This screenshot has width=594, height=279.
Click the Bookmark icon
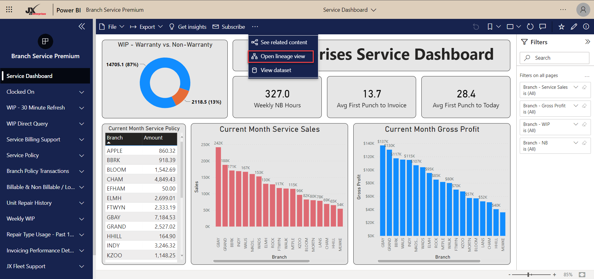(490, 27)
